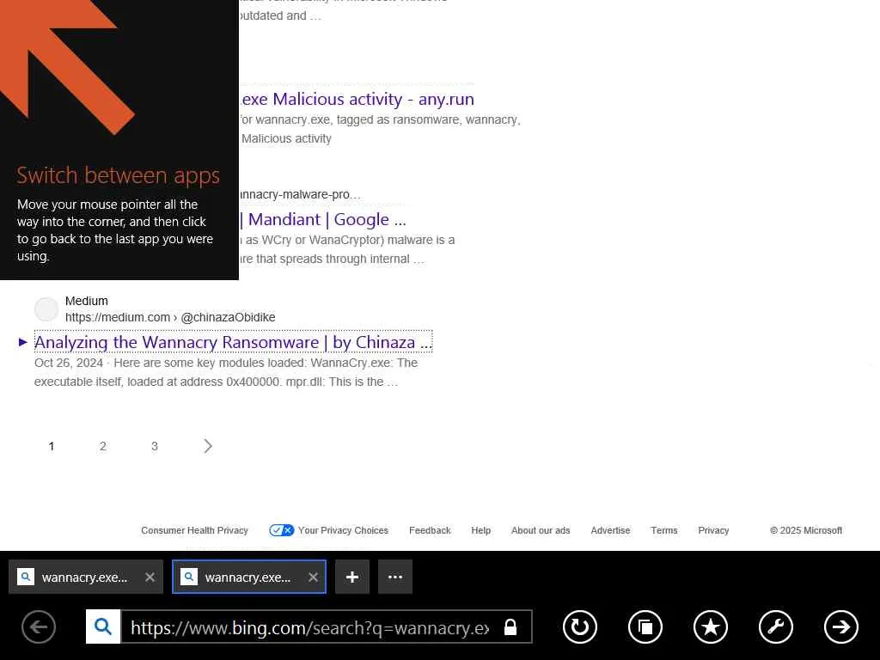The height and width of the screenshot is (660, 880).
Task: Click the privacy choices toggle icon
Action: click(281, 530)
